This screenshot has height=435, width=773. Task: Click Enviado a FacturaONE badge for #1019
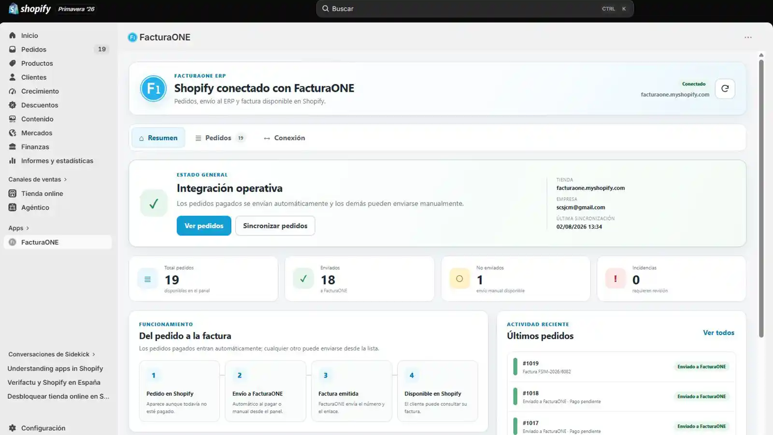pyautogui.click(x=701, y=367)
